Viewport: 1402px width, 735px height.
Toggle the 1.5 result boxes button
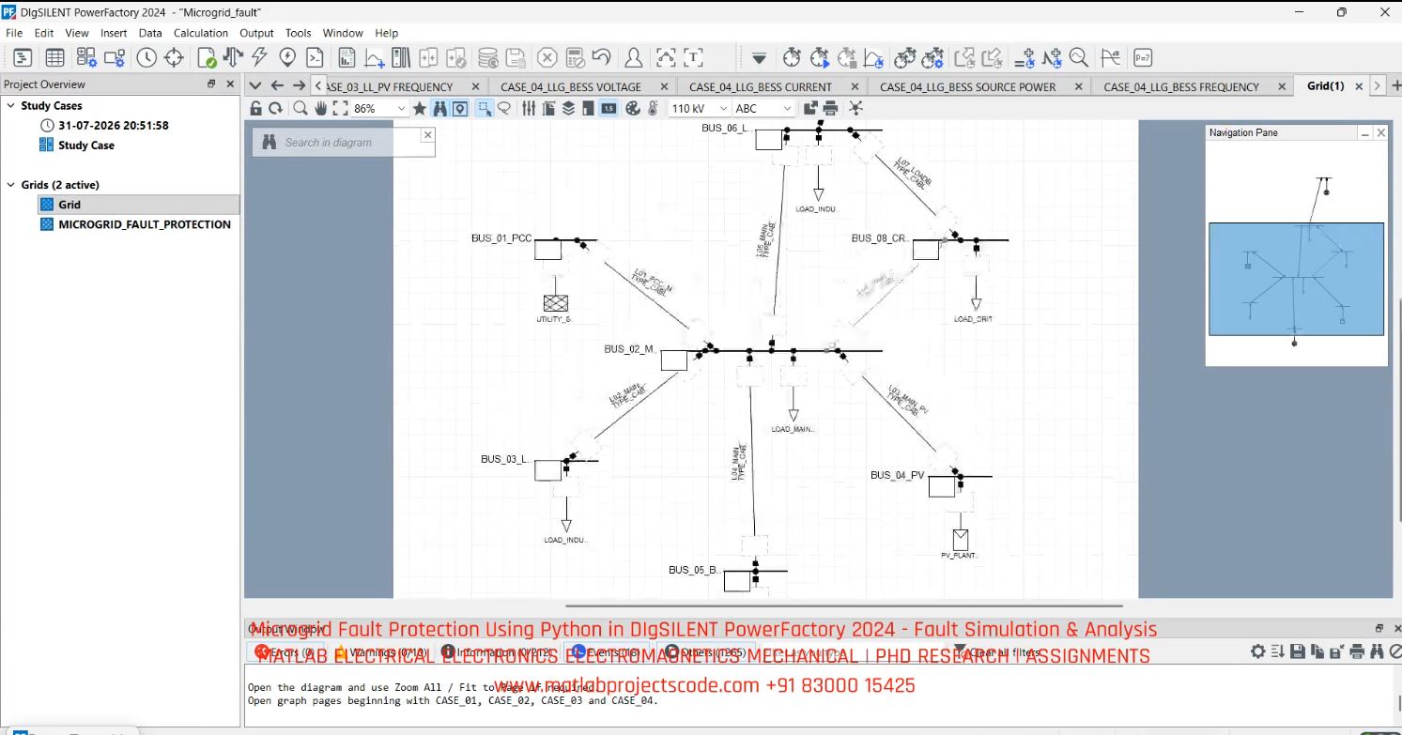tap(609, 108)
